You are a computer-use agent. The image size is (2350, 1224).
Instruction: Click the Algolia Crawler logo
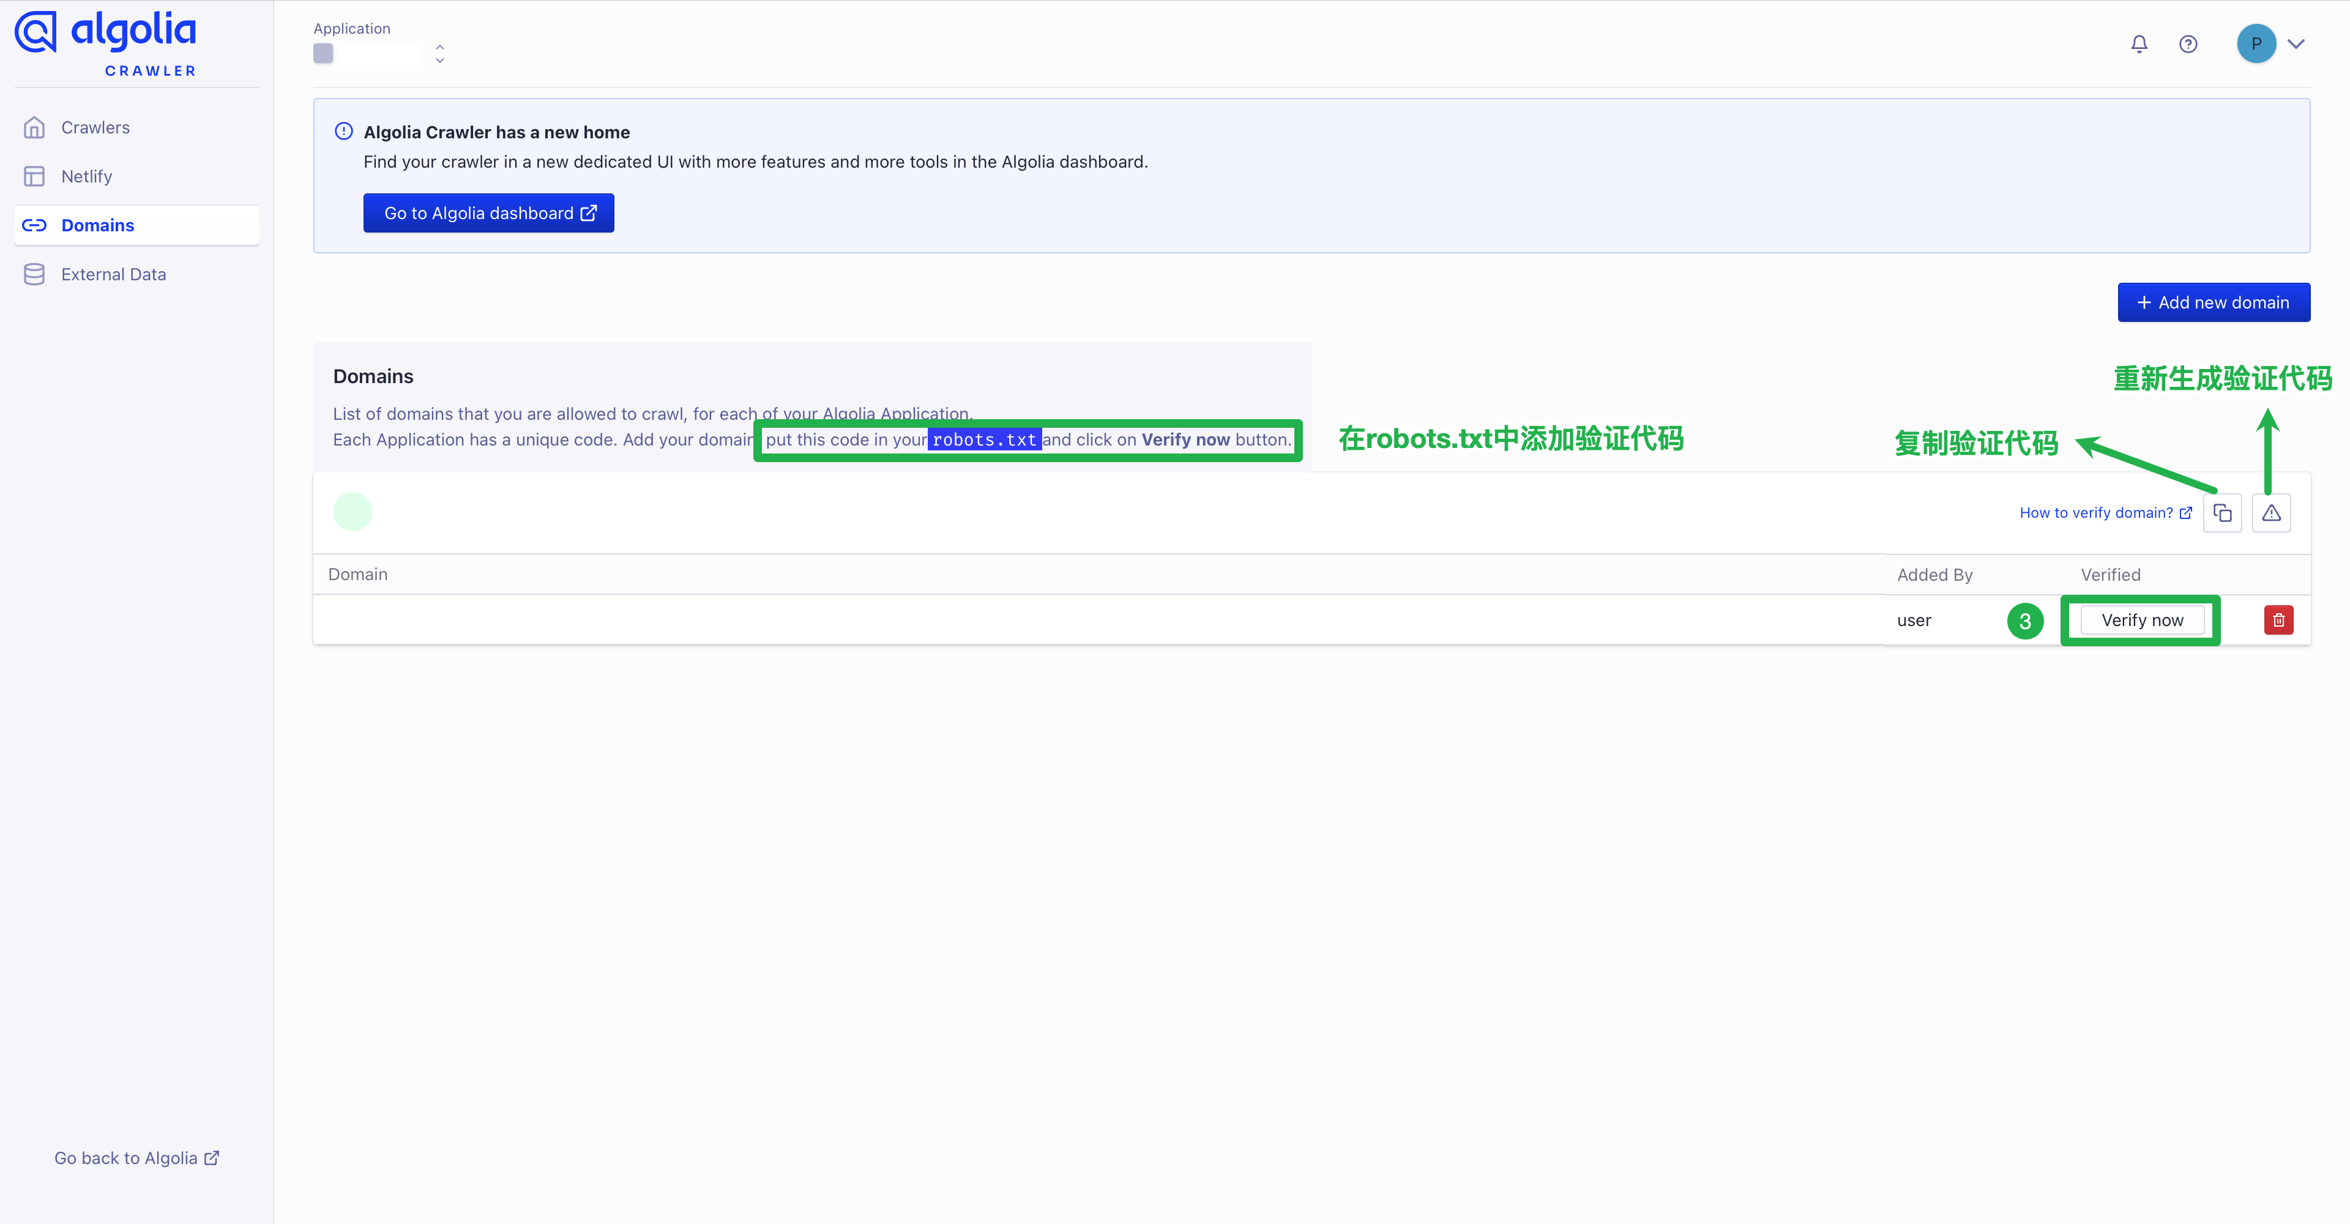click(x=106, y=44)
